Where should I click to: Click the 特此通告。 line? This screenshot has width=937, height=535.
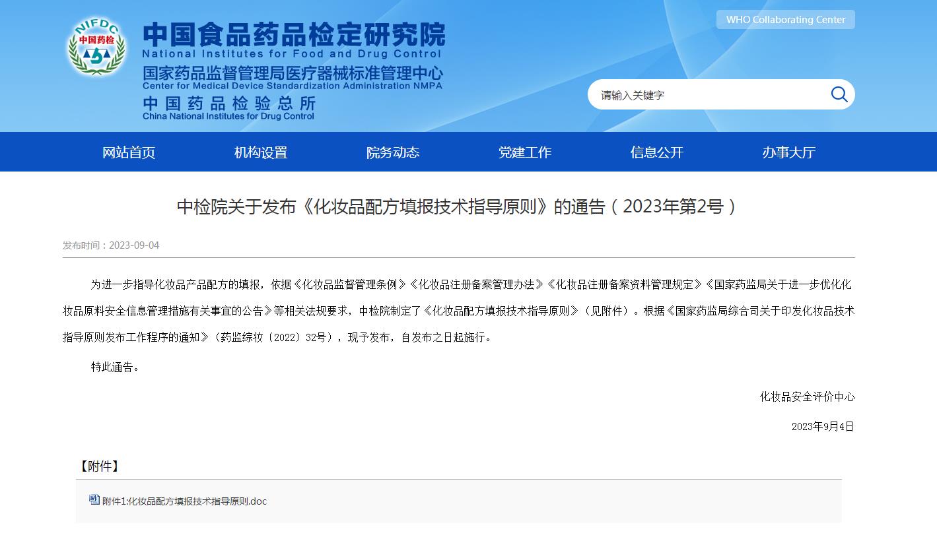[116, 367]
